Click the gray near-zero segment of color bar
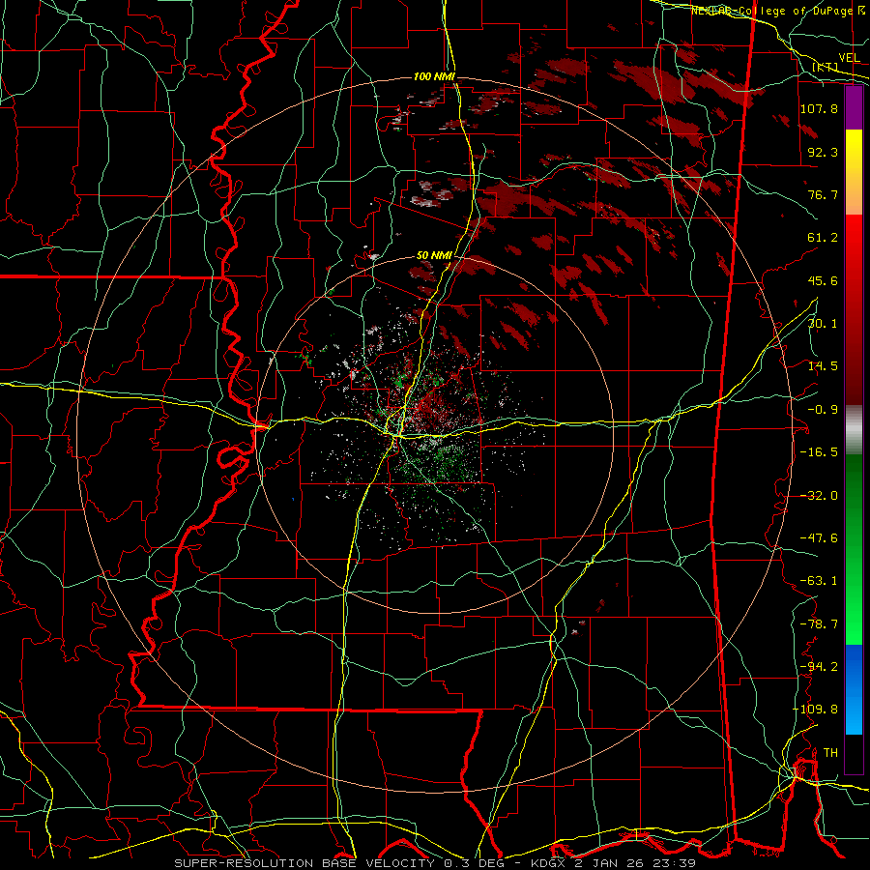Screen dimensions: 870x870 pyautogui.click(x=854, y=430)
